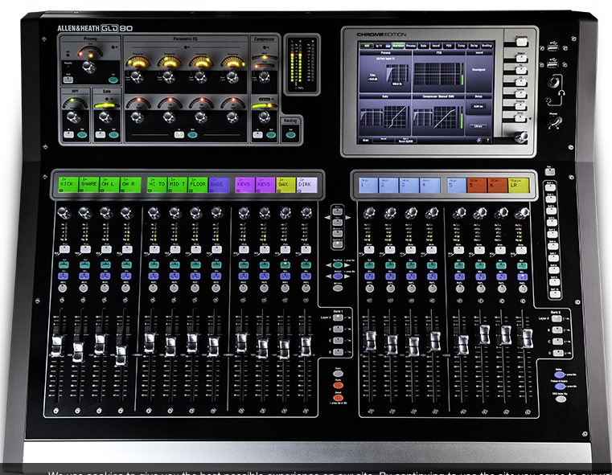
Task: Click the red Paste key
Action: 338,386
